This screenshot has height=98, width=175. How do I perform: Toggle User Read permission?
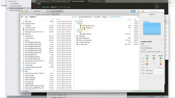click(x=147, y=58)
